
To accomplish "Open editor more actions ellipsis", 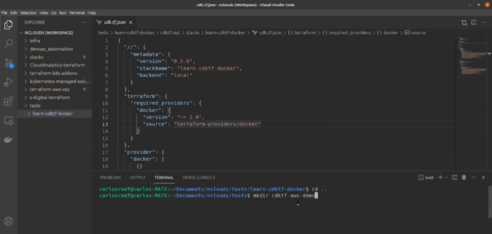I will coord(483,23).
